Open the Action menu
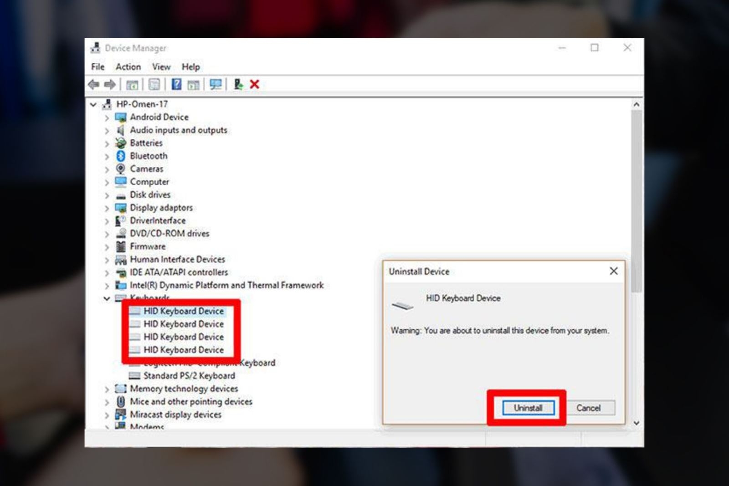Image resolution: width=729 pixels, height=486 pixels. pyautogui.click(x=128, y=67)
